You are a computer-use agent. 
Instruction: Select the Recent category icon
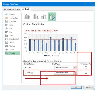7,14
